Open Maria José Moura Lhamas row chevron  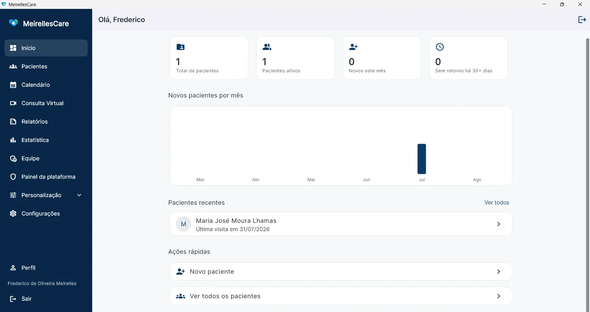[x=499, y=224]
